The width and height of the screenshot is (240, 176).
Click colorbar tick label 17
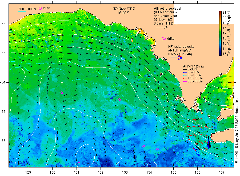click(x=224, y=33)
